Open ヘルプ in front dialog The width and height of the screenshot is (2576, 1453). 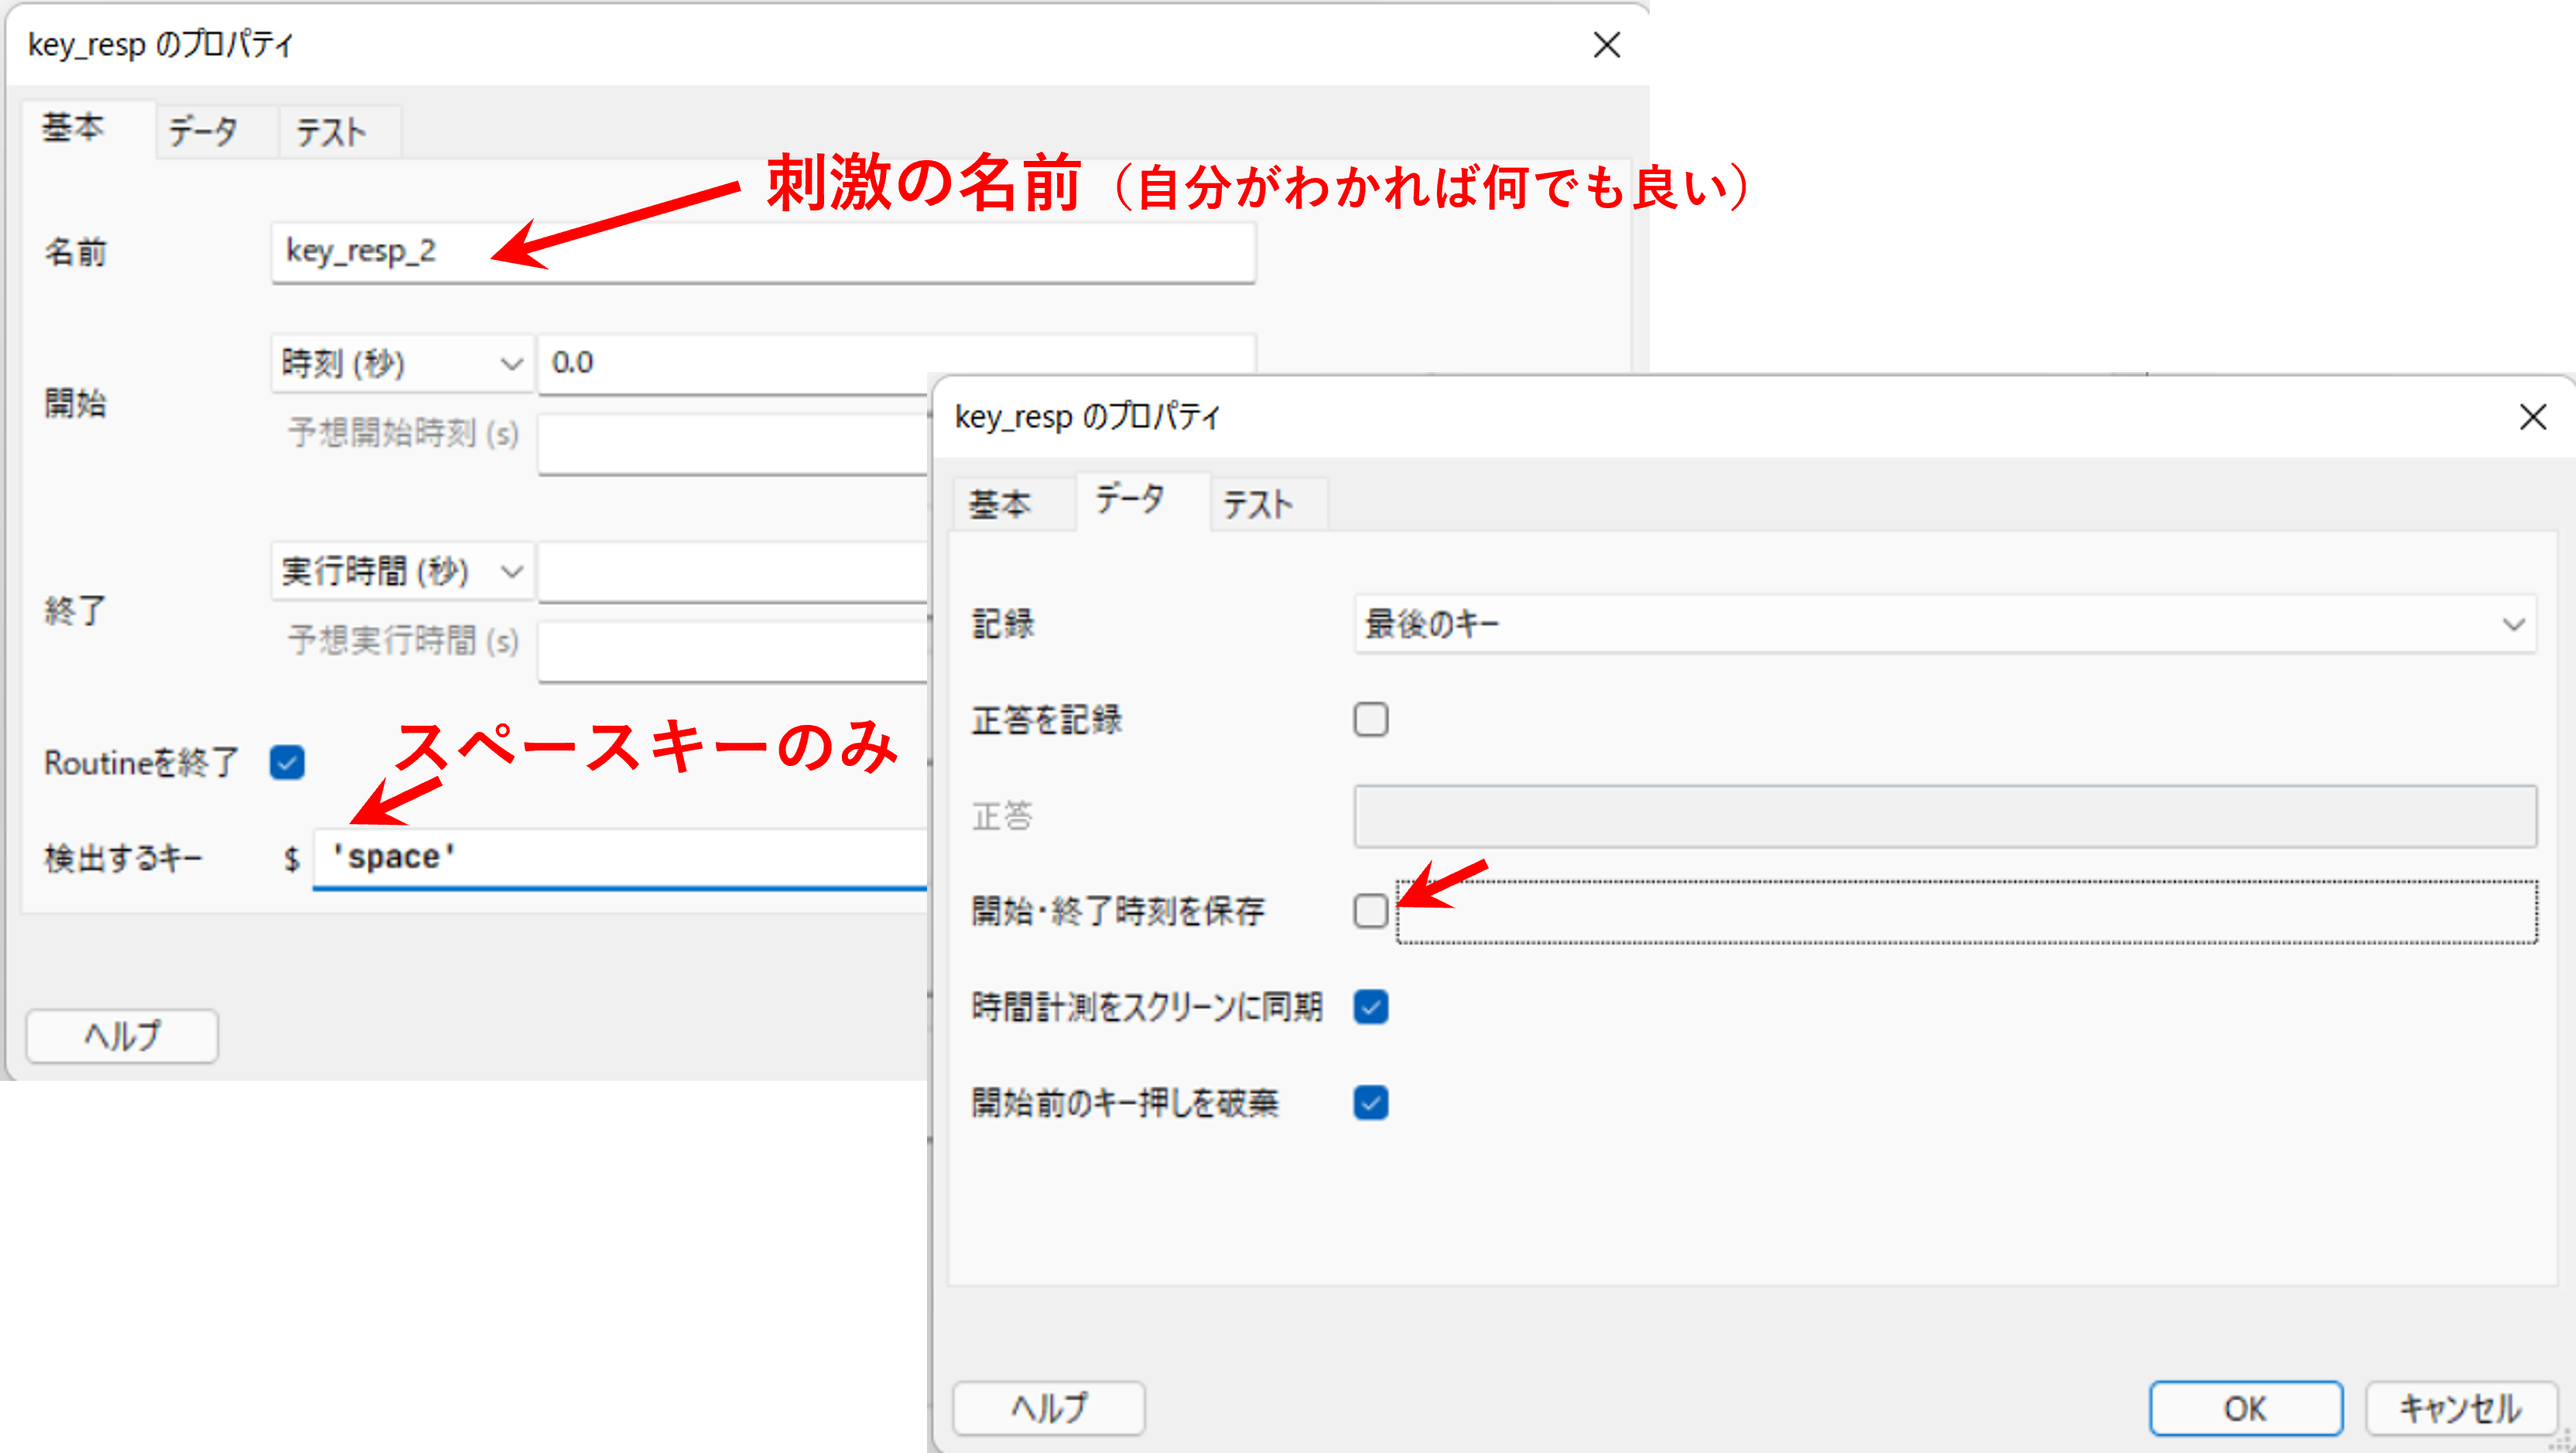(x=1049, y=1408)
